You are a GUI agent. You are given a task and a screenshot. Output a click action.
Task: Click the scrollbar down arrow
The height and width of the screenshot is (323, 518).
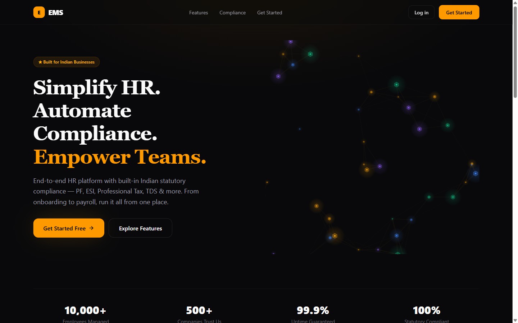coord(515,320)
